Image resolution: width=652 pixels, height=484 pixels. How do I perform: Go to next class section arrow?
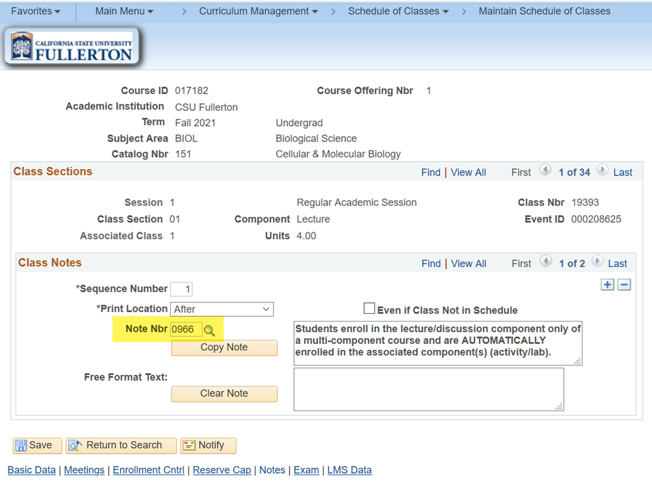click(x=602, y=171)
